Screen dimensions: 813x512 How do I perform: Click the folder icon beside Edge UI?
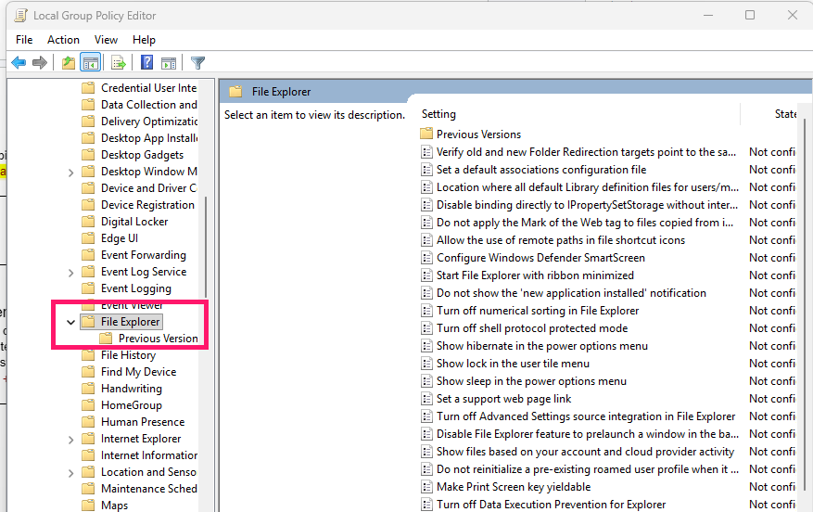[89, 238]
